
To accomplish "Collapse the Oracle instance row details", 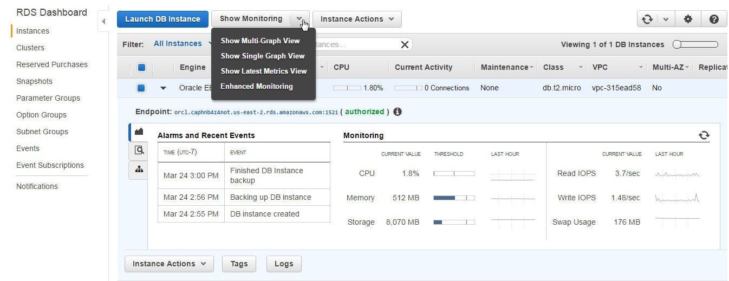I will 163,88.
